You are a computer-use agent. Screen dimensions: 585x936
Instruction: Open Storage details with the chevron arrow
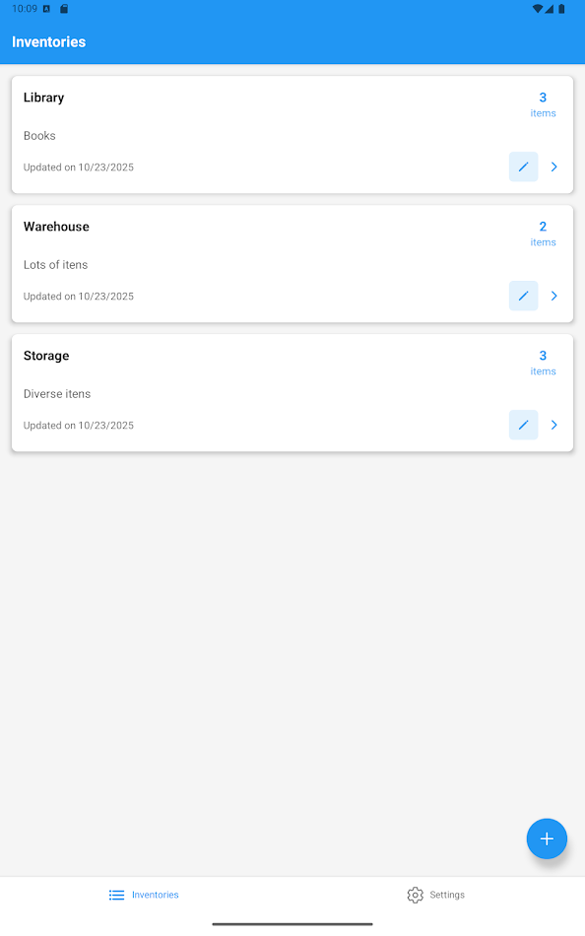tap(553, 425)
